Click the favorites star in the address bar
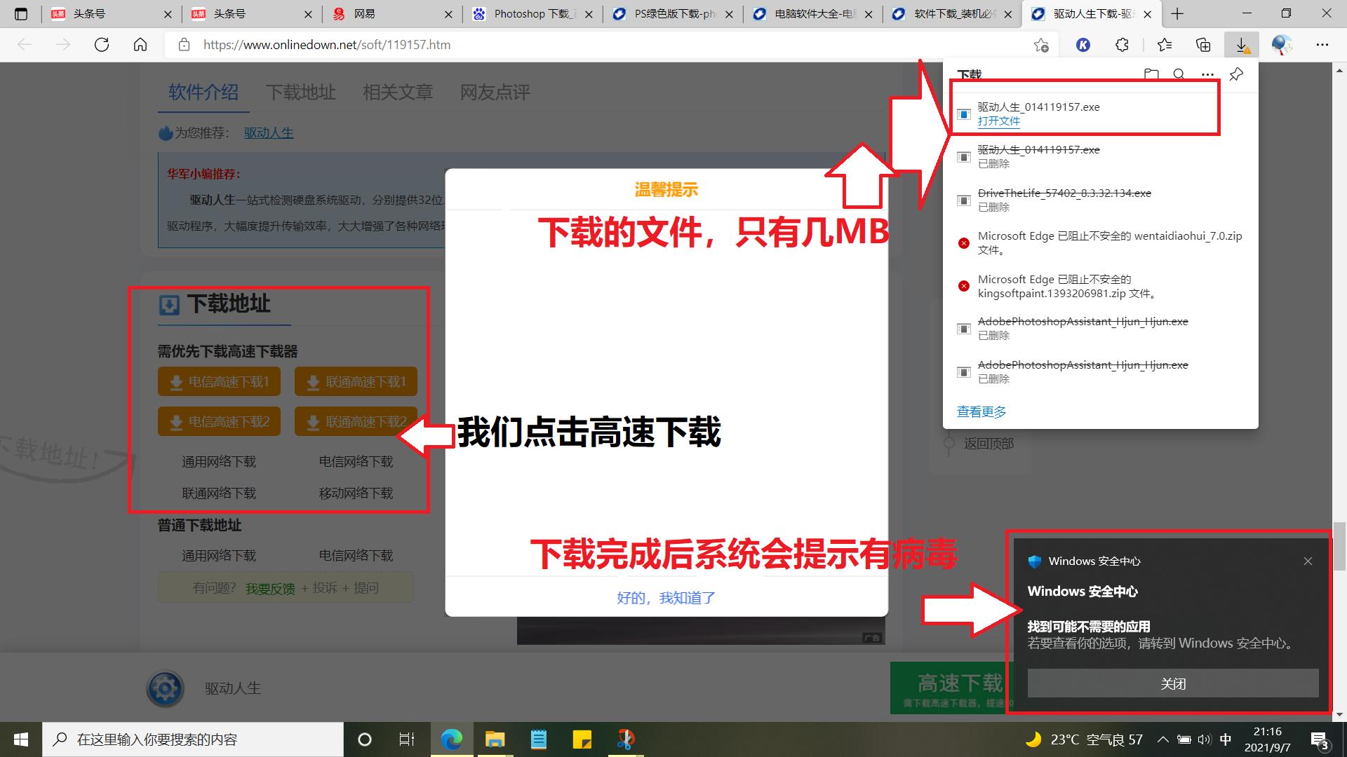The width and height of the screenshot is (1347, 757). coord(1041,44)
